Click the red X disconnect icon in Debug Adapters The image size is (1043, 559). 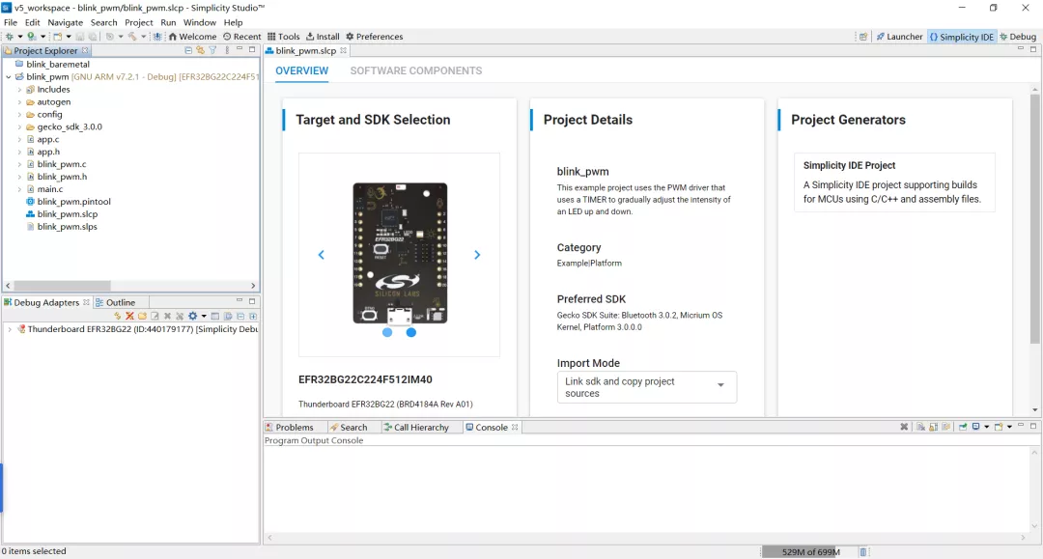pos(129,317)
